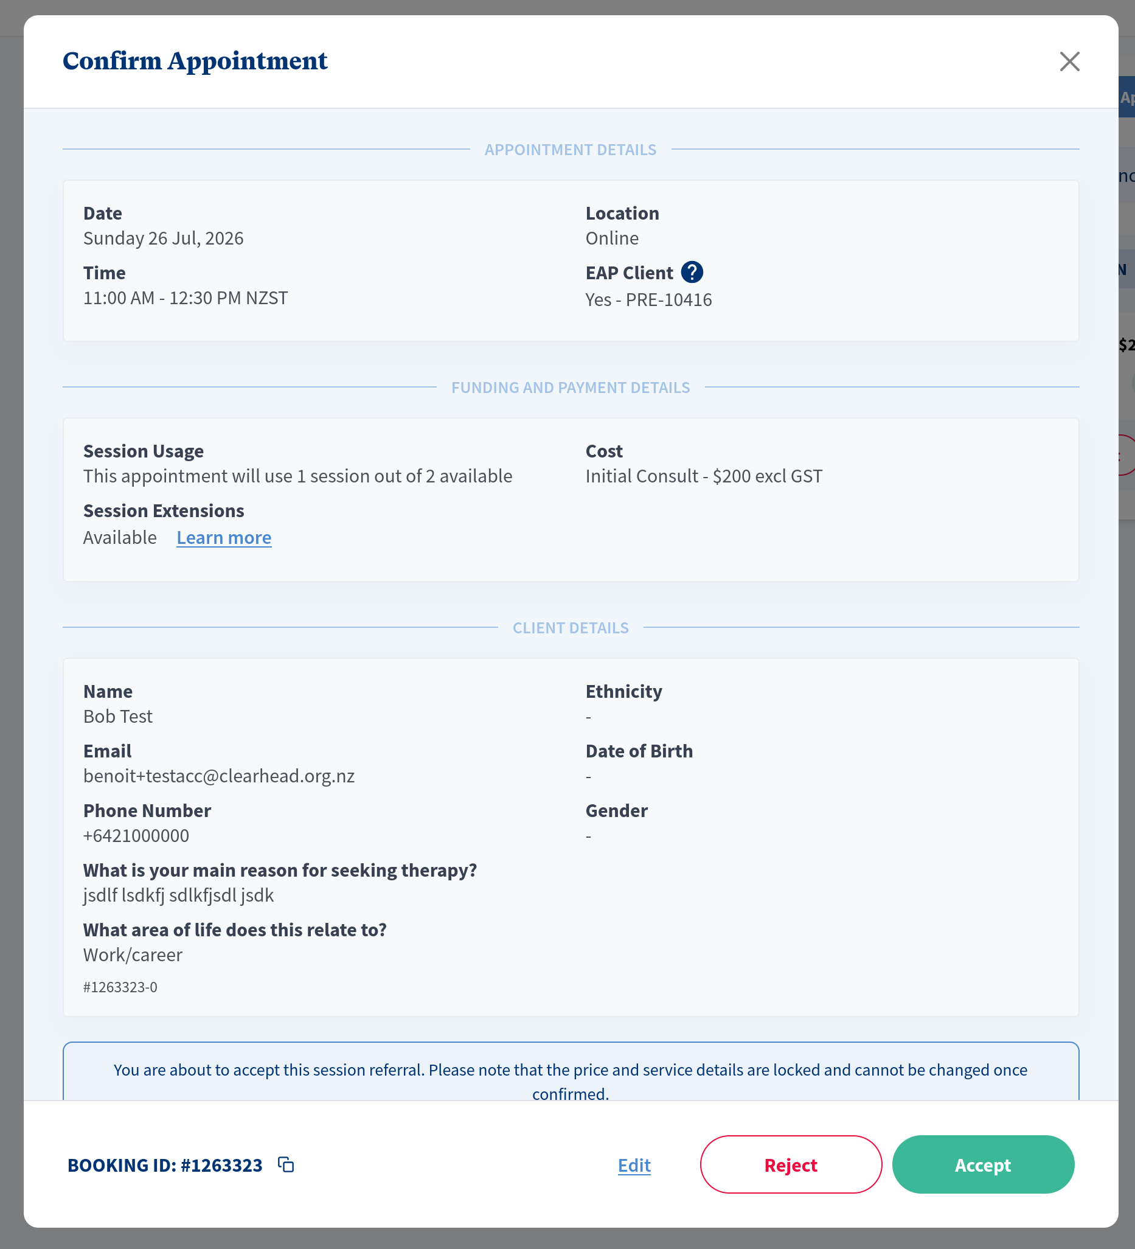
Task: Reject the appointment
Action: click(x=791, y=1164)
